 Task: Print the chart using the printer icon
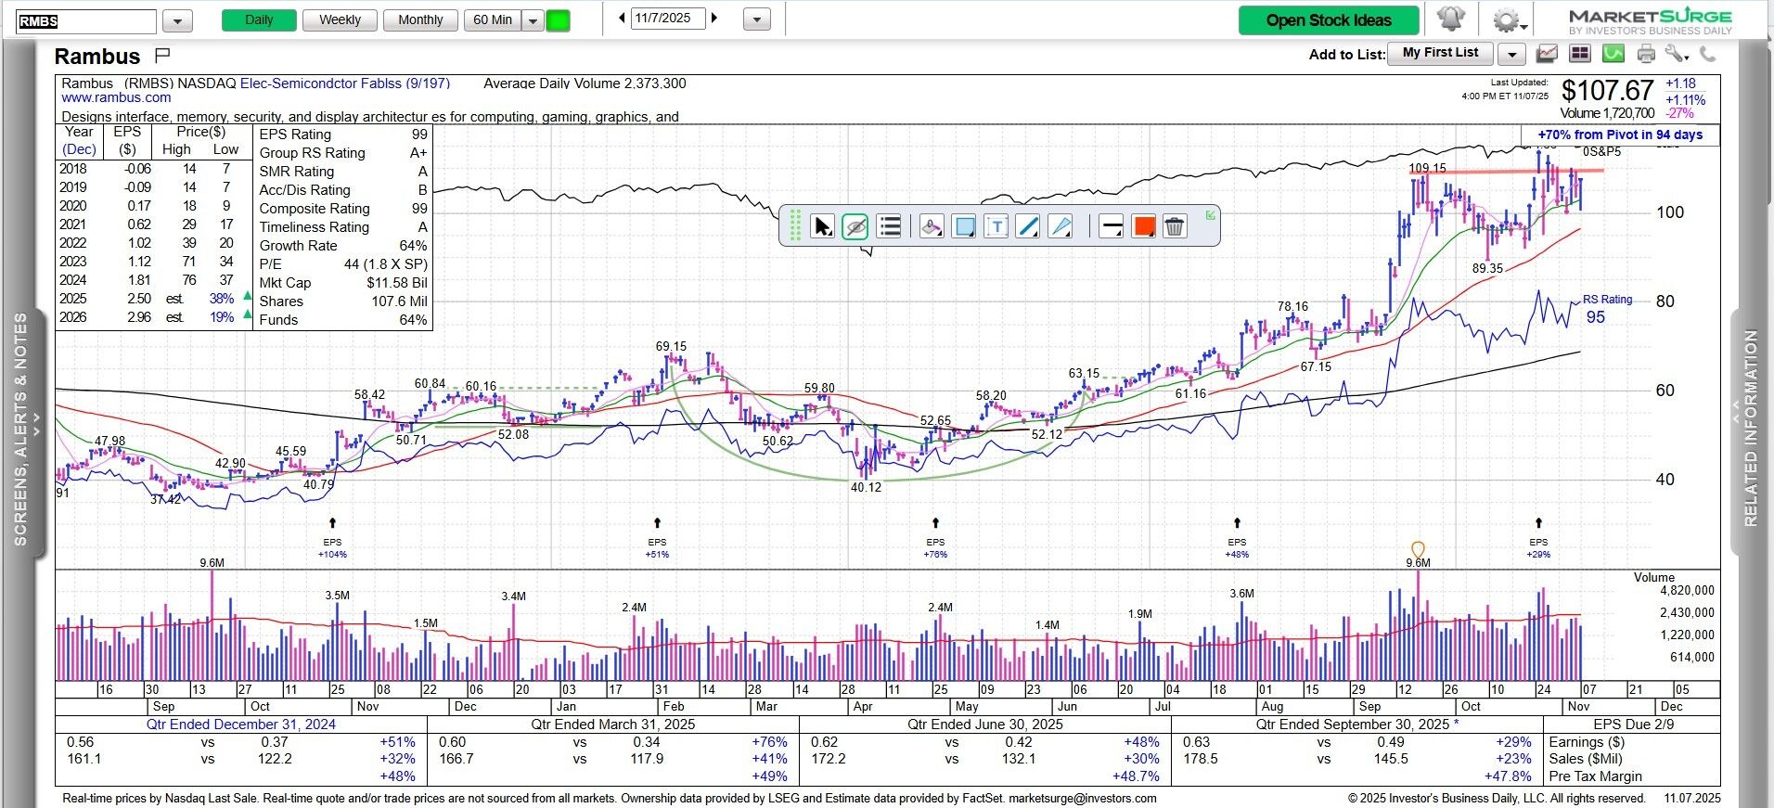point(1646,55)
